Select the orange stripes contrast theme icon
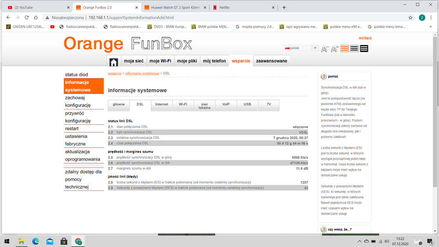The height and width of the screenshot is (247, 439). [345, 49]
